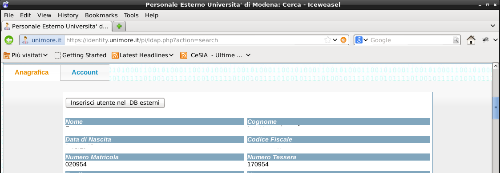Screen dimensions: 500x173
Task: Reload the page via the orange icon in the URL bar
Action: 343,40
